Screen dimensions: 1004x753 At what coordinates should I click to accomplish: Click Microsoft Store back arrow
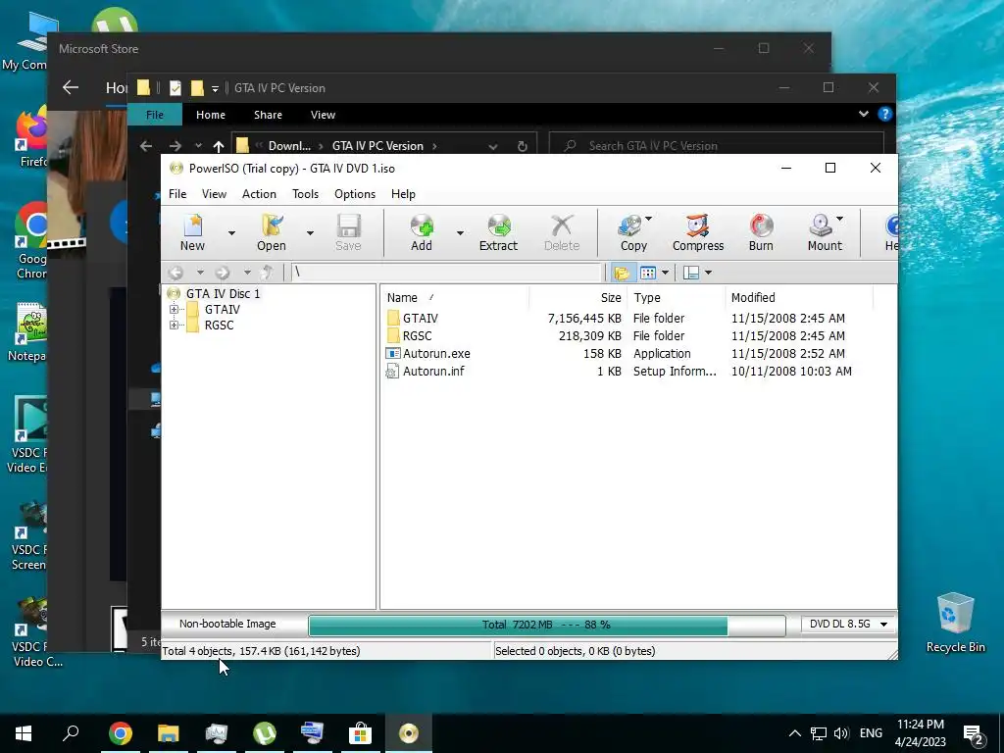point(71,87)
